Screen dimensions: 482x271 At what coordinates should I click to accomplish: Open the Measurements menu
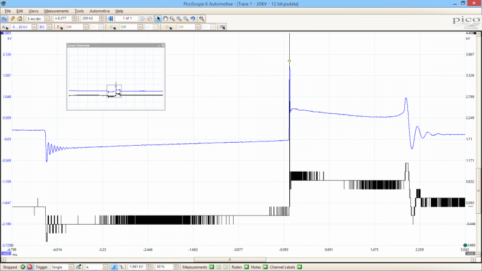click(x=56, y=11)
